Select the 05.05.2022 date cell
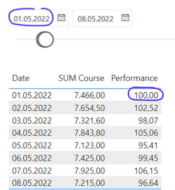The image size is (175, 190). pos(32,145)
